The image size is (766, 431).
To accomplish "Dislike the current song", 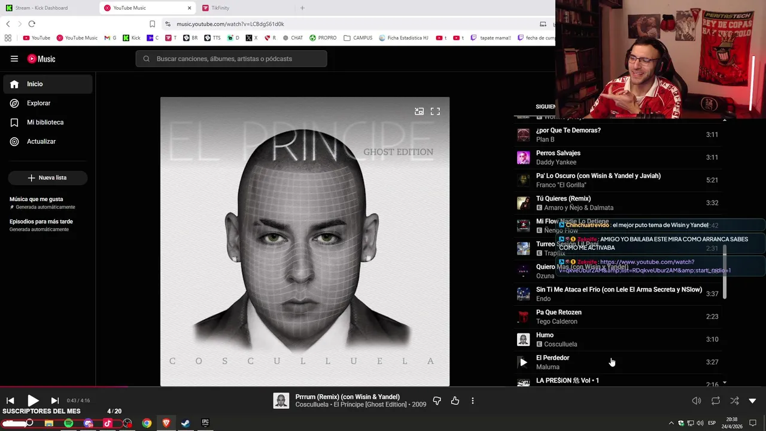I will tap(437, 400).
